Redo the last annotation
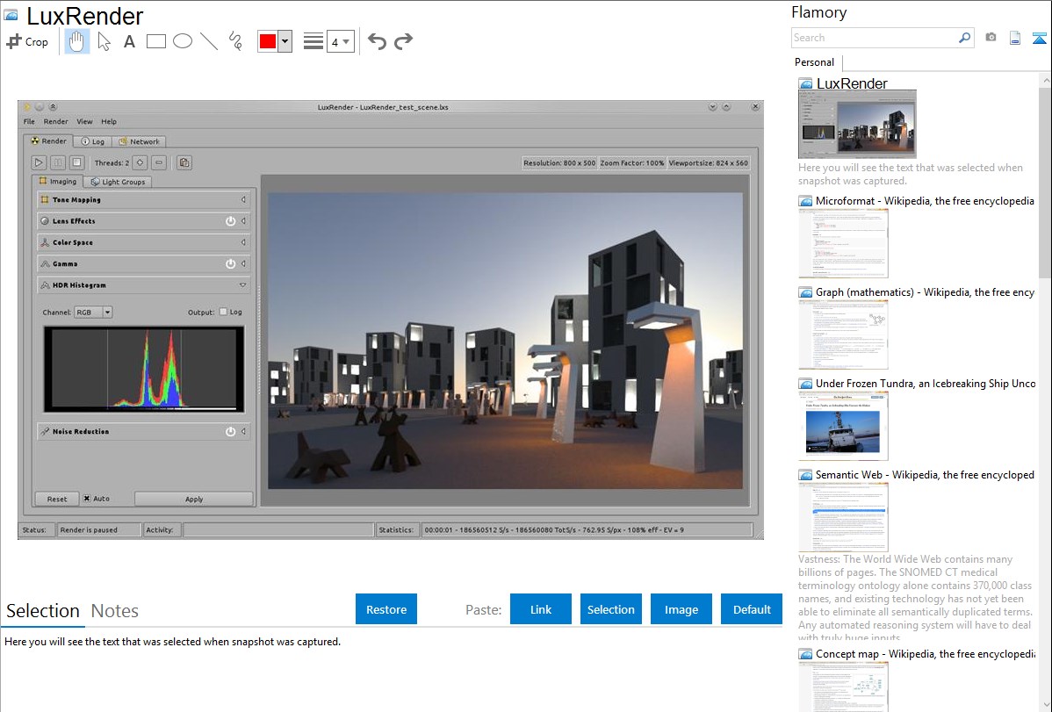Viewport: 1052px width, 712px height. pos(403,41)
